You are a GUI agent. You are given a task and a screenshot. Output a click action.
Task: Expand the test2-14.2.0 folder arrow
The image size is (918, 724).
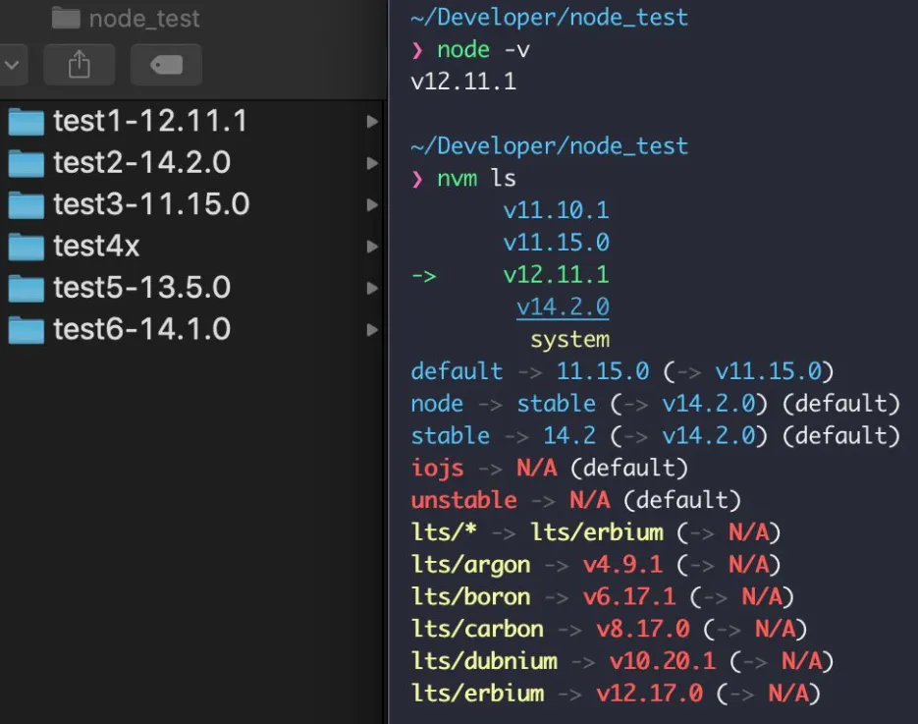pos(372,163)
